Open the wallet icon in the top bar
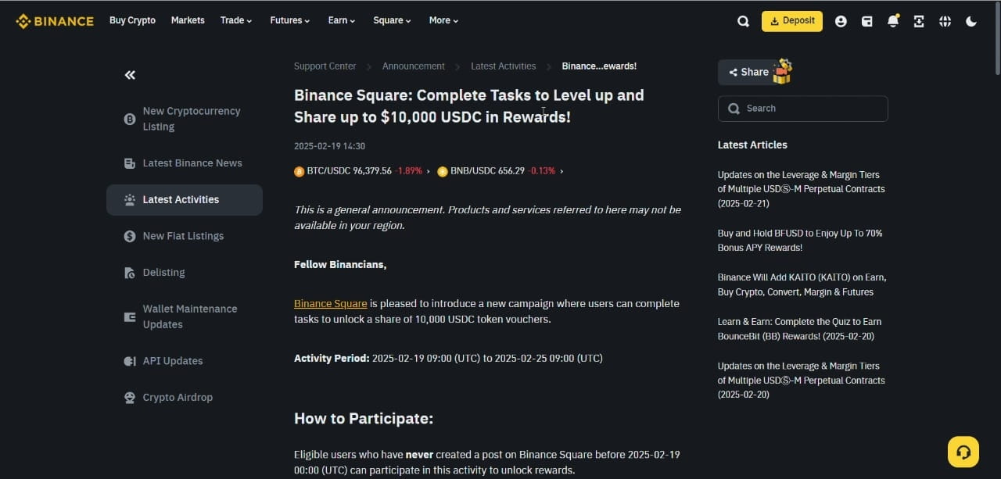1001x479 pixels. pyautogui.click(x=866, y=21)
